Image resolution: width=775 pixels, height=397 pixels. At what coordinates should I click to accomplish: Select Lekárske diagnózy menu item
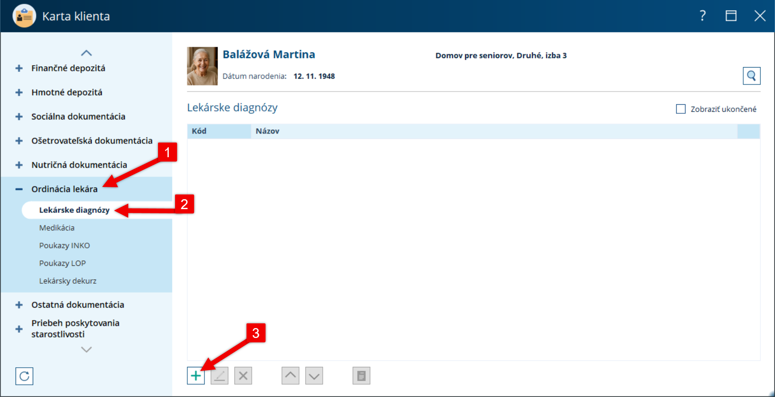coord(97,210)
